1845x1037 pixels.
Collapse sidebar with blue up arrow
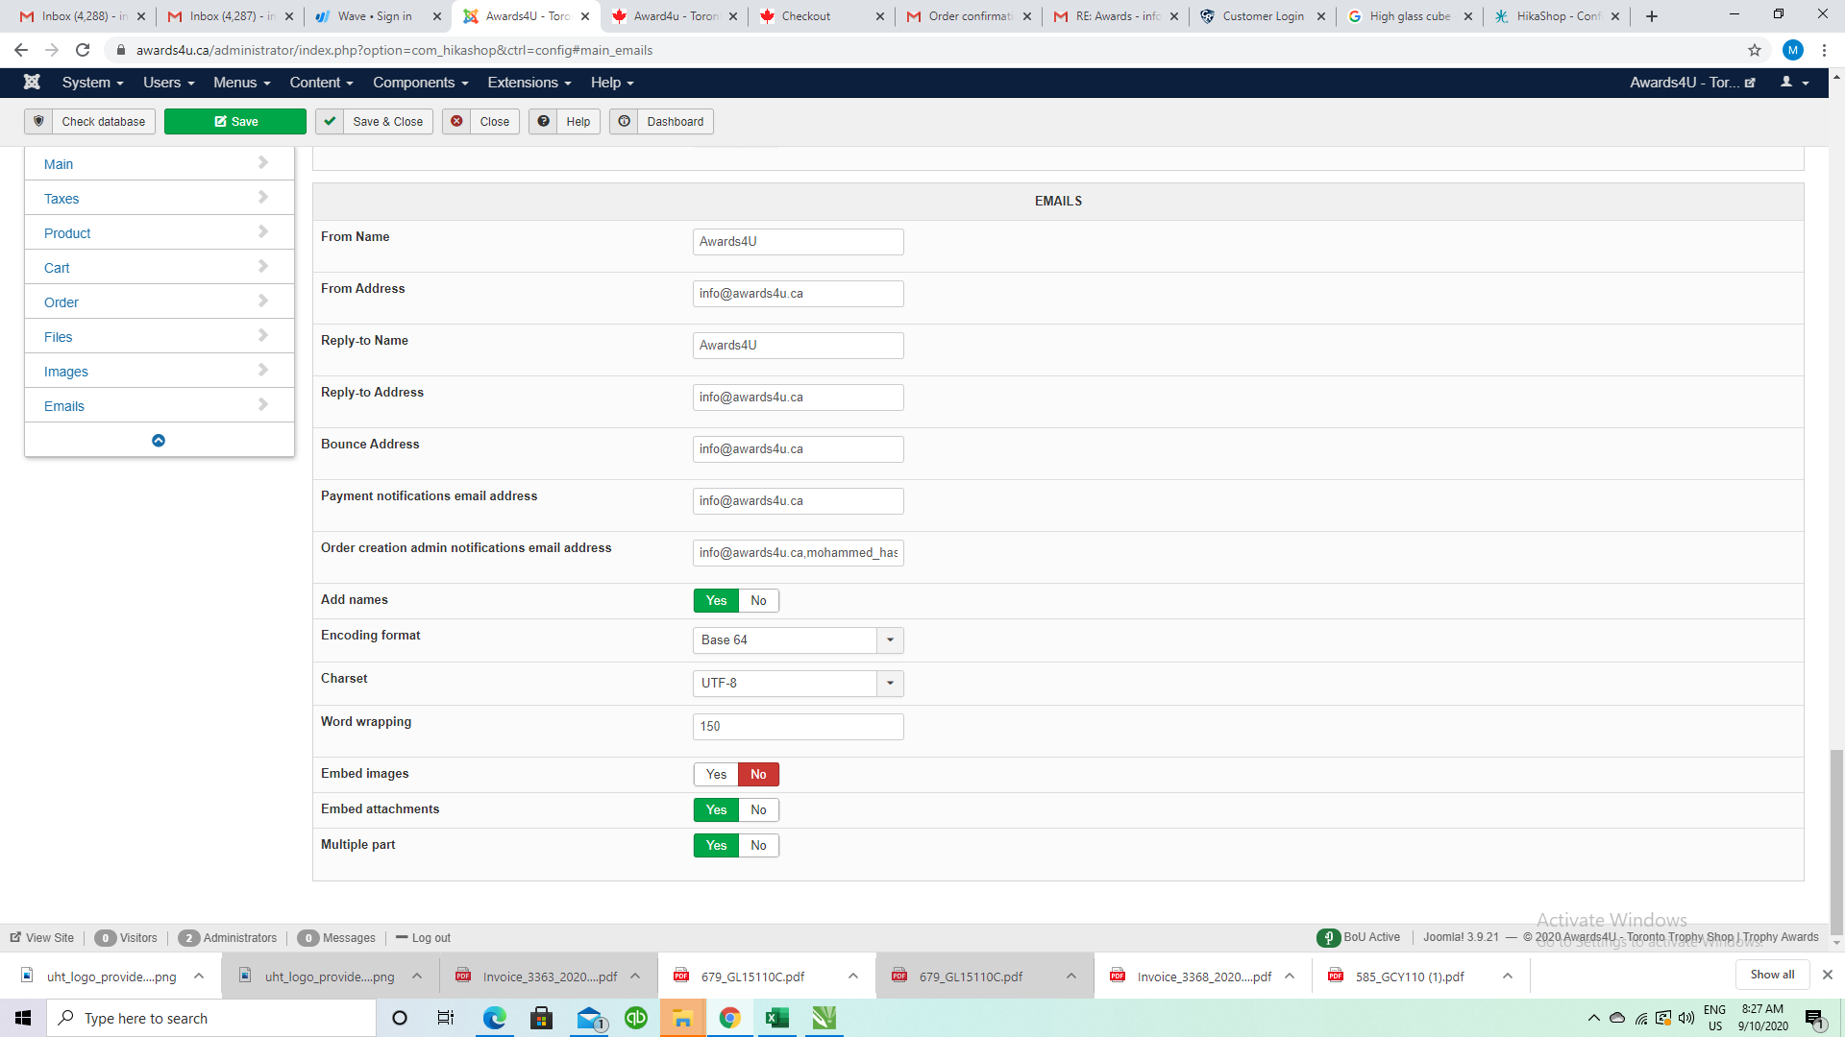click(159, 441)
